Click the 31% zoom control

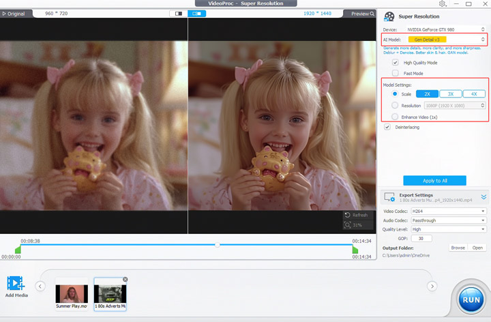click(357, 225)
